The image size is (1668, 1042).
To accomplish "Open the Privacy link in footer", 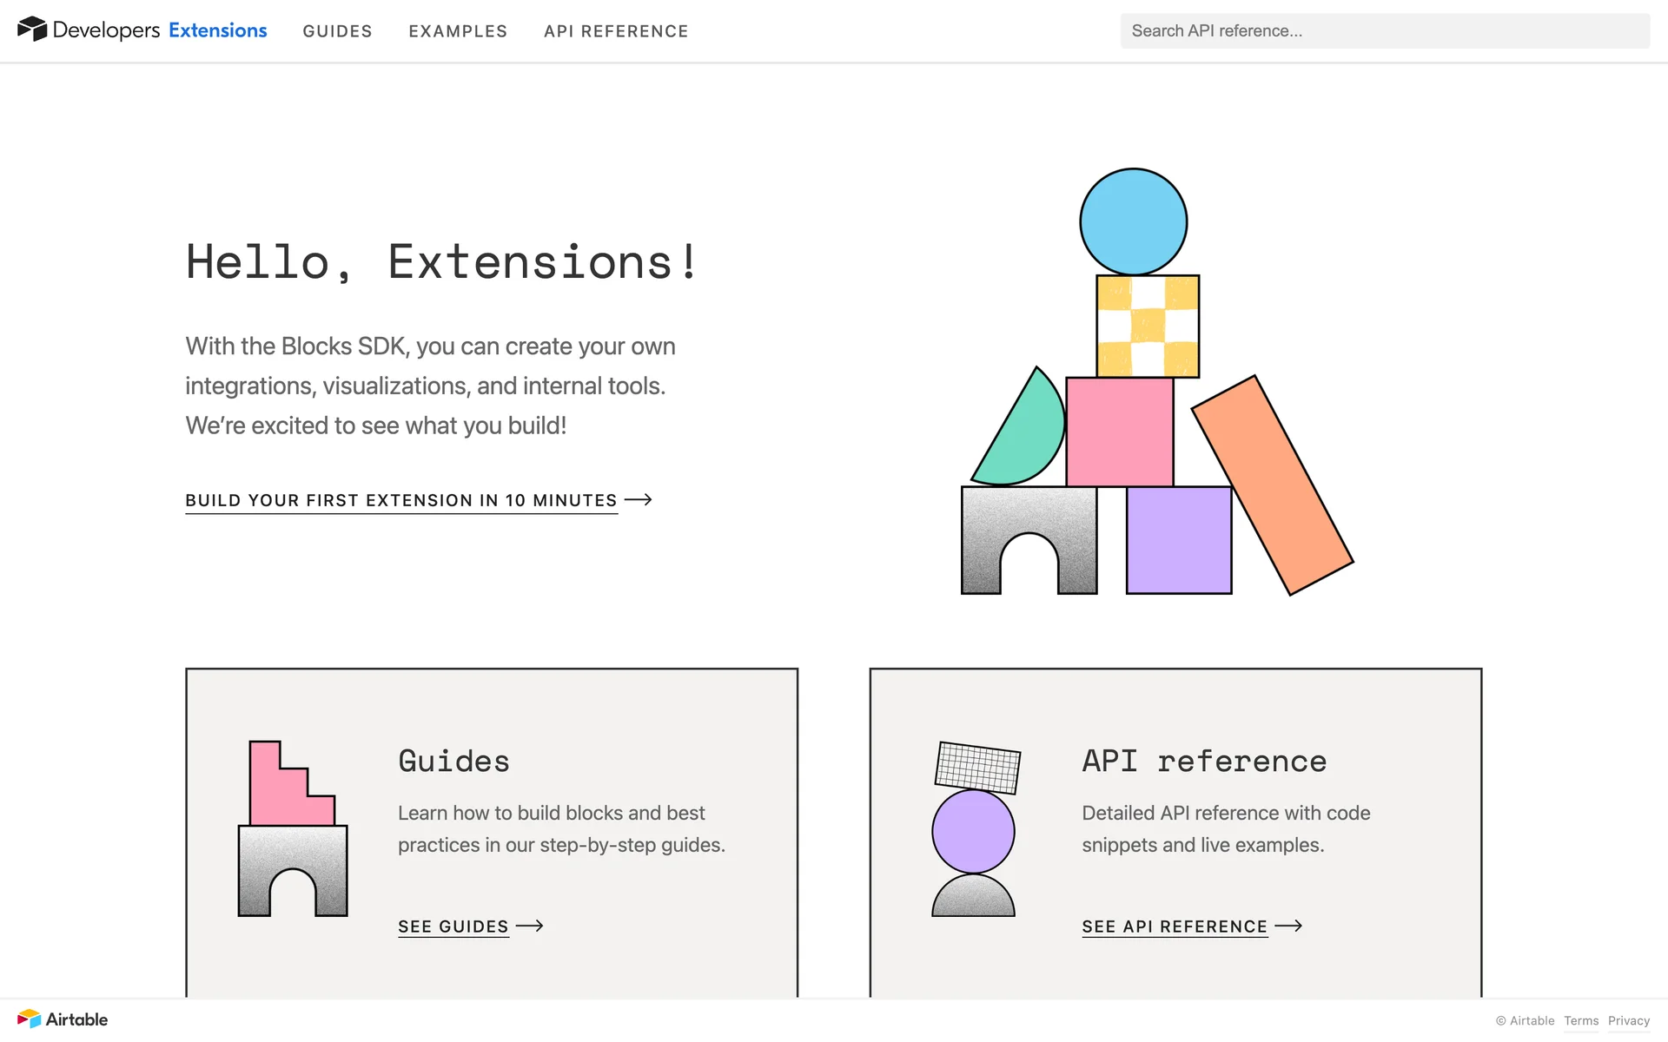I will tap(1628, 1021).
